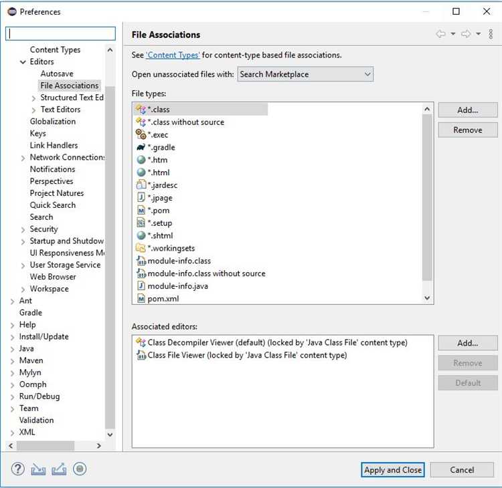502x488 pixels.
Task: Click Add next to Associated editors
Action: 467,343
